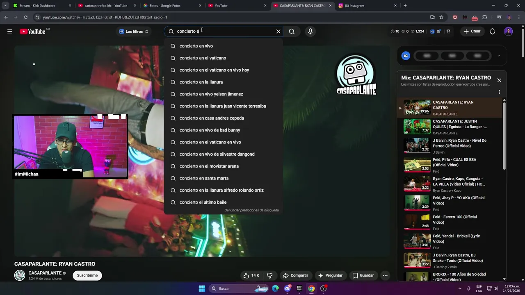Play "Feid - Ferxxo 100" video

tap(449, 222)
